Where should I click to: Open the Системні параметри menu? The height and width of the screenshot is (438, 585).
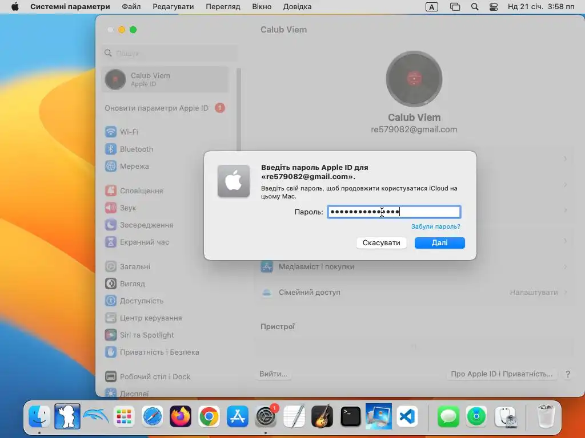[x=70, y=7]
